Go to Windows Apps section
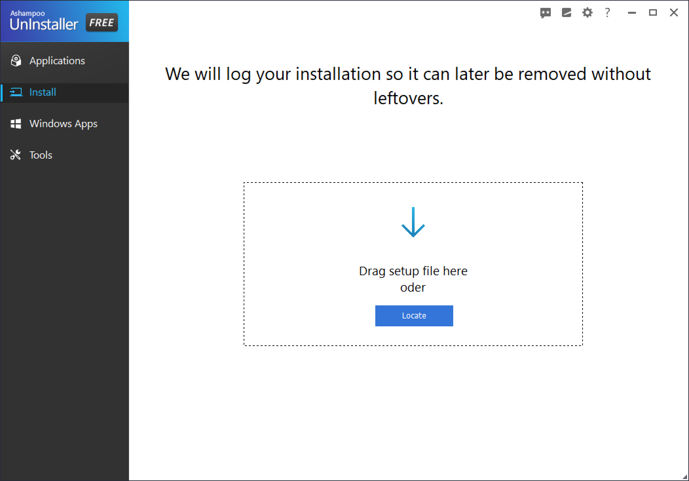 [65, 124]
